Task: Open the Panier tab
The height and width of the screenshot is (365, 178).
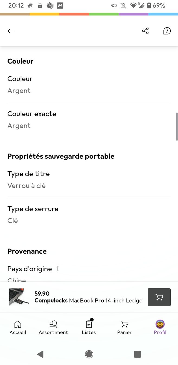Action: (124, 328)
